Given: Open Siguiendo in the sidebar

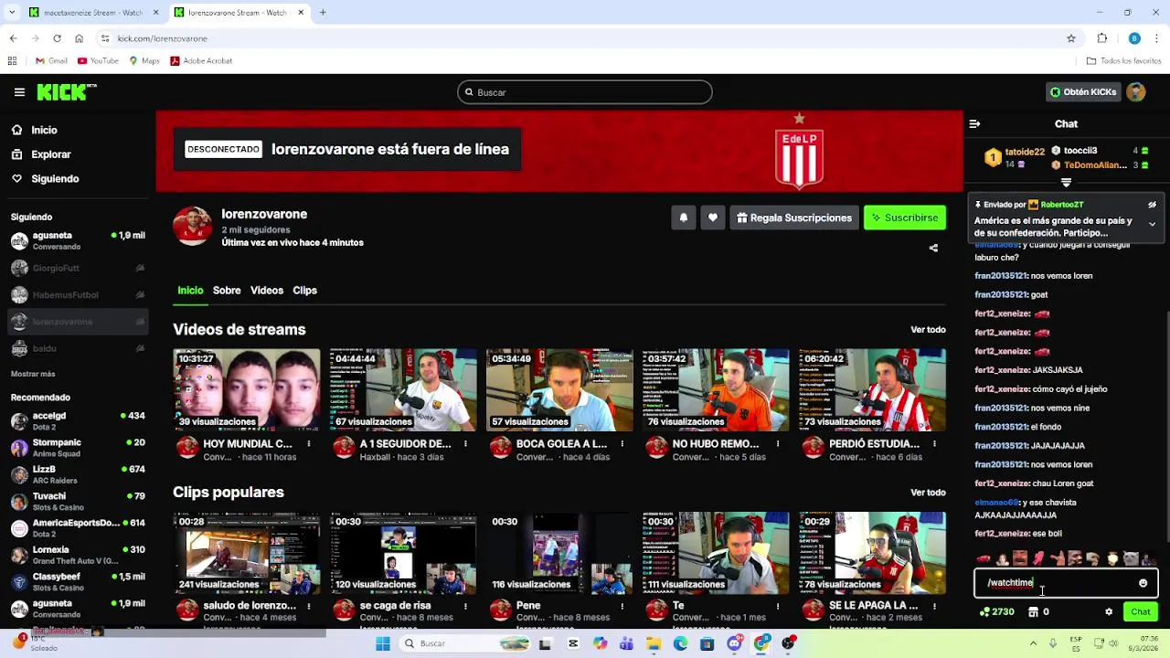Looking at the screenshot, I should 55,179.
